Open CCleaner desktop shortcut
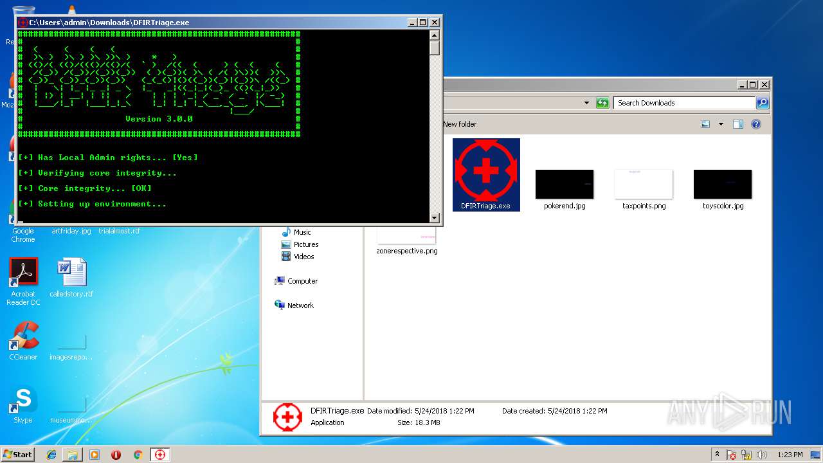 23,341
